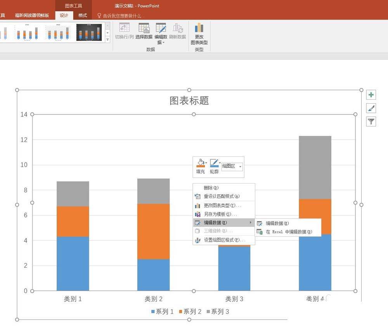Choose 更改图表类型 in context menu
388x336 pixels.
click(x=222, y=205)
